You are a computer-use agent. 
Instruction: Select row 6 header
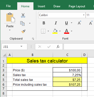tap(3, 84)
